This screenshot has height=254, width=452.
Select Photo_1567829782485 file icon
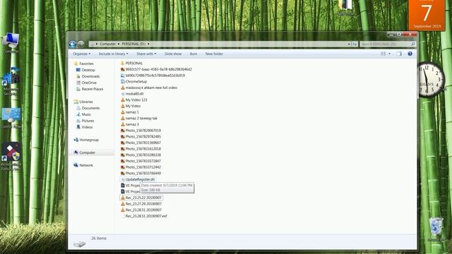click(x=122, y=136)
